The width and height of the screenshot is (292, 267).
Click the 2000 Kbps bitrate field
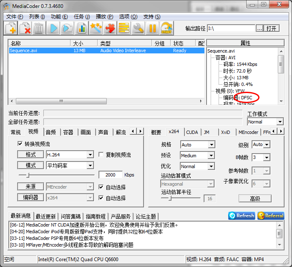pos(111,175)
